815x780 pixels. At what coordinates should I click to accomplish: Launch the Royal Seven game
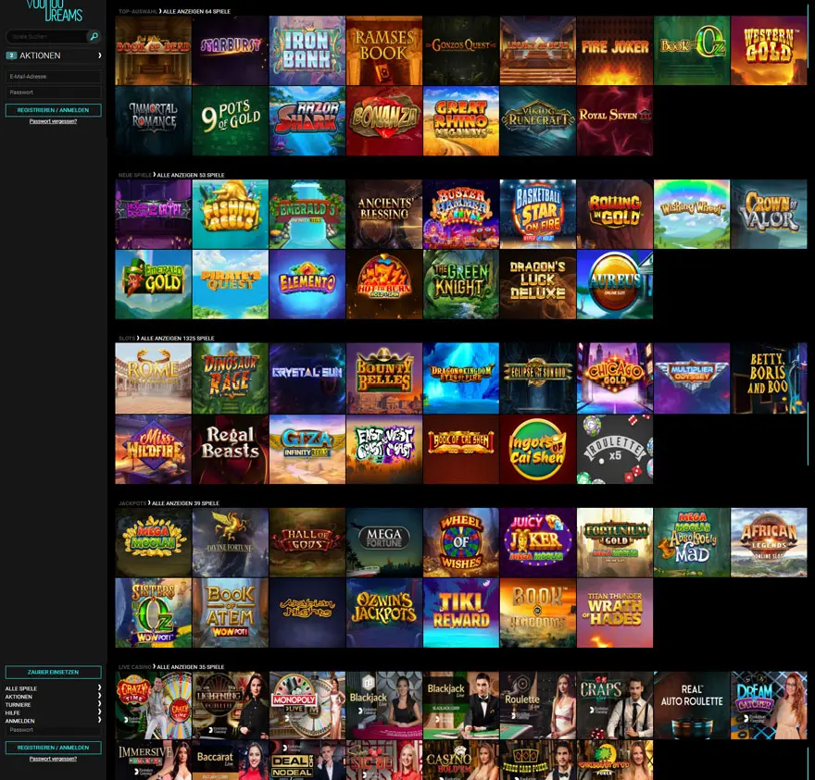click(x=615, y=121)
